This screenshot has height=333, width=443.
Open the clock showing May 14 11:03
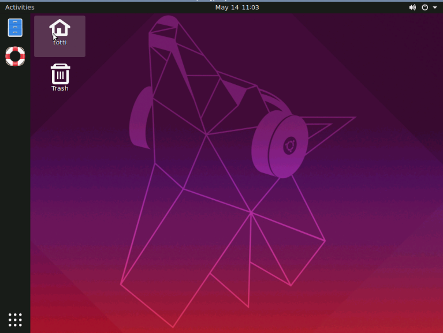click(x=237, y=8)
